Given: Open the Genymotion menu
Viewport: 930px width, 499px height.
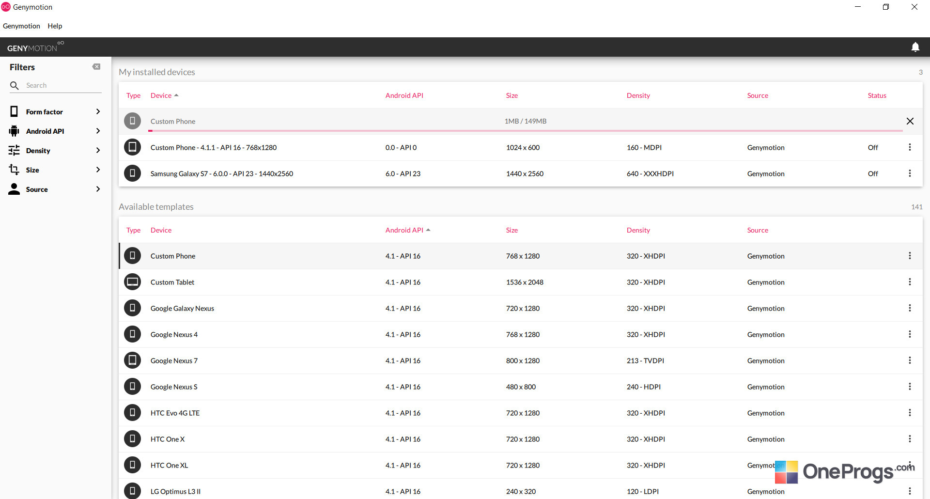Looking at the screenshot, I should coord(21,26).
